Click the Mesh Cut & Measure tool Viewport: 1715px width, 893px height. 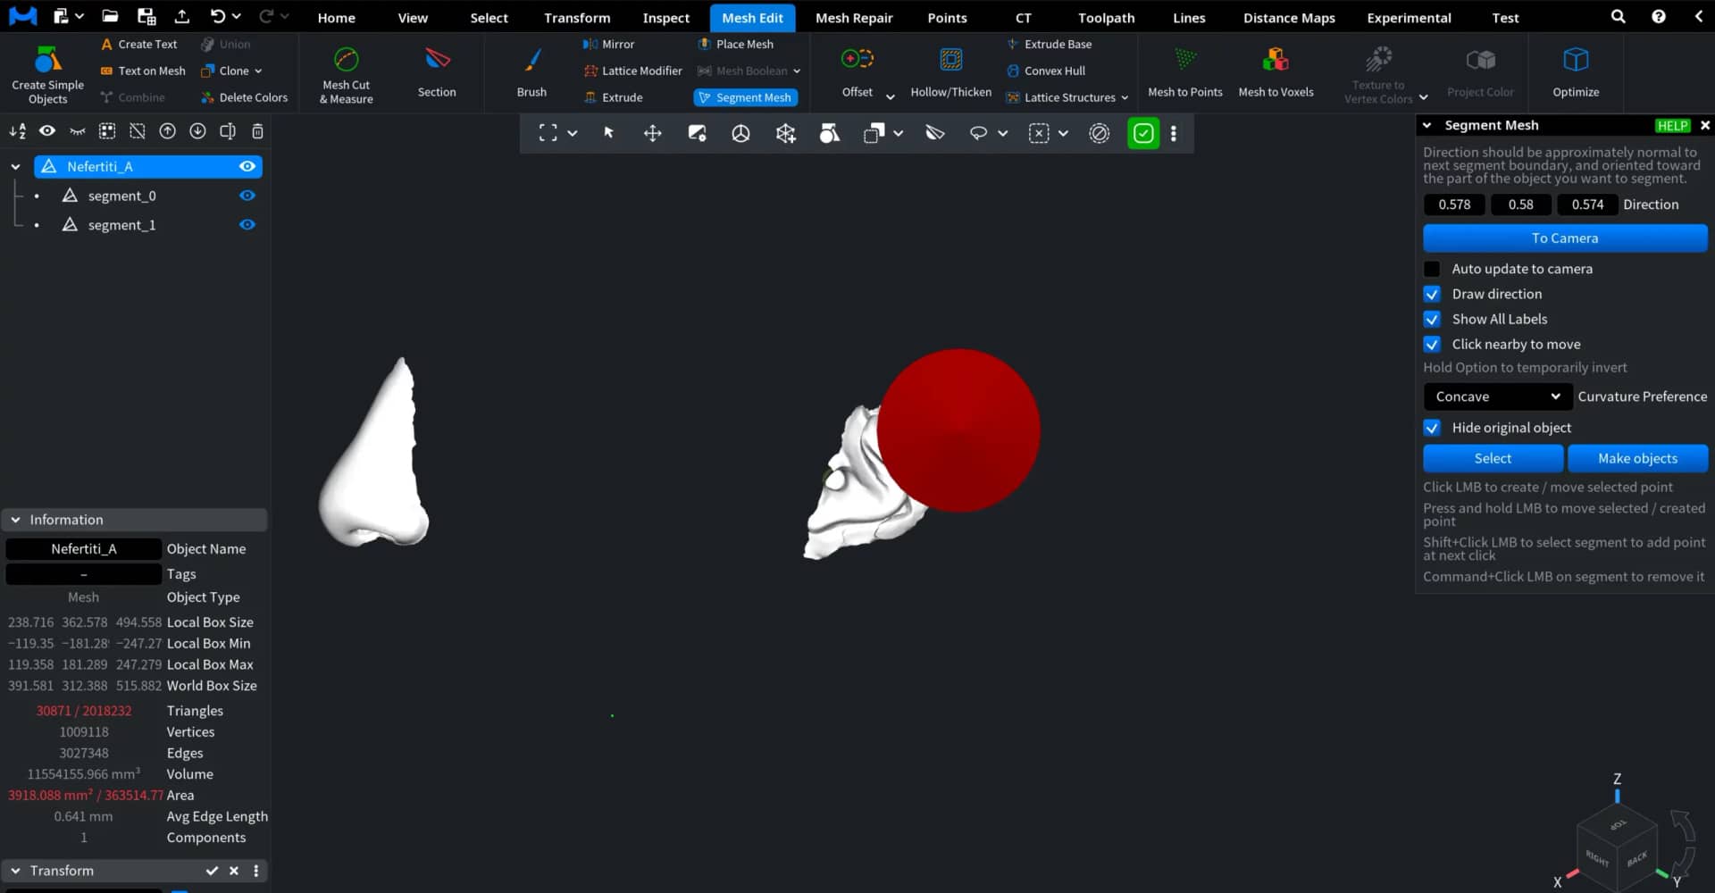347,73
